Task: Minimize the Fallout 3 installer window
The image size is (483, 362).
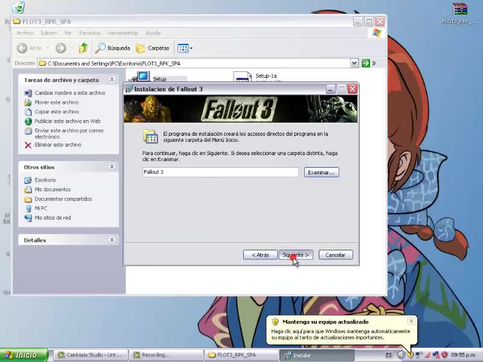Action: 330,89
